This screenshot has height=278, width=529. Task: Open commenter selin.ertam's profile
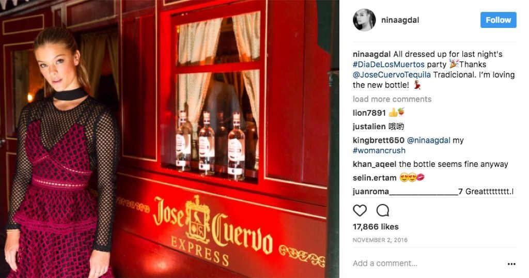375,178
